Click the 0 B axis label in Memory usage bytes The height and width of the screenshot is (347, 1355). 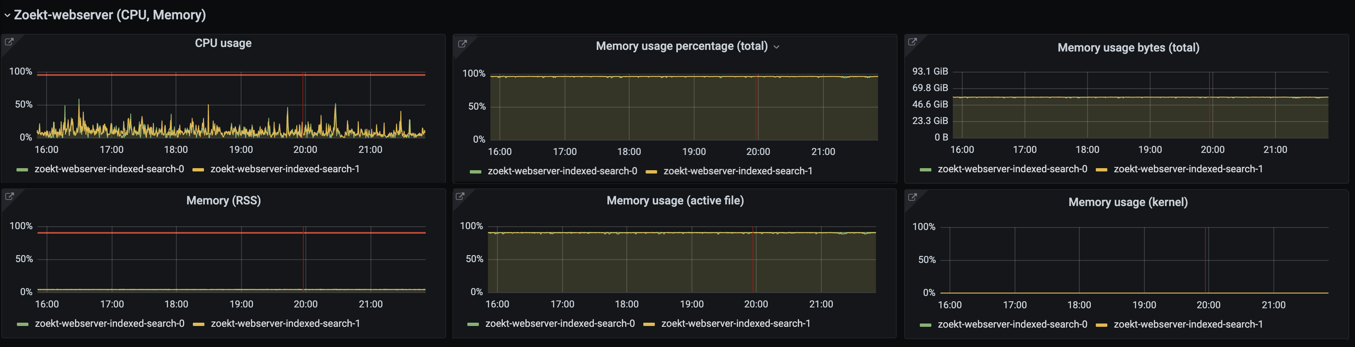(941, 137)
